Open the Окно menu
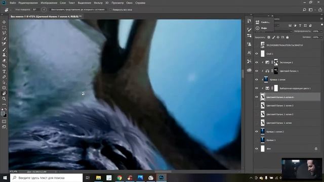Screen dimensions: 324x182 130,3
